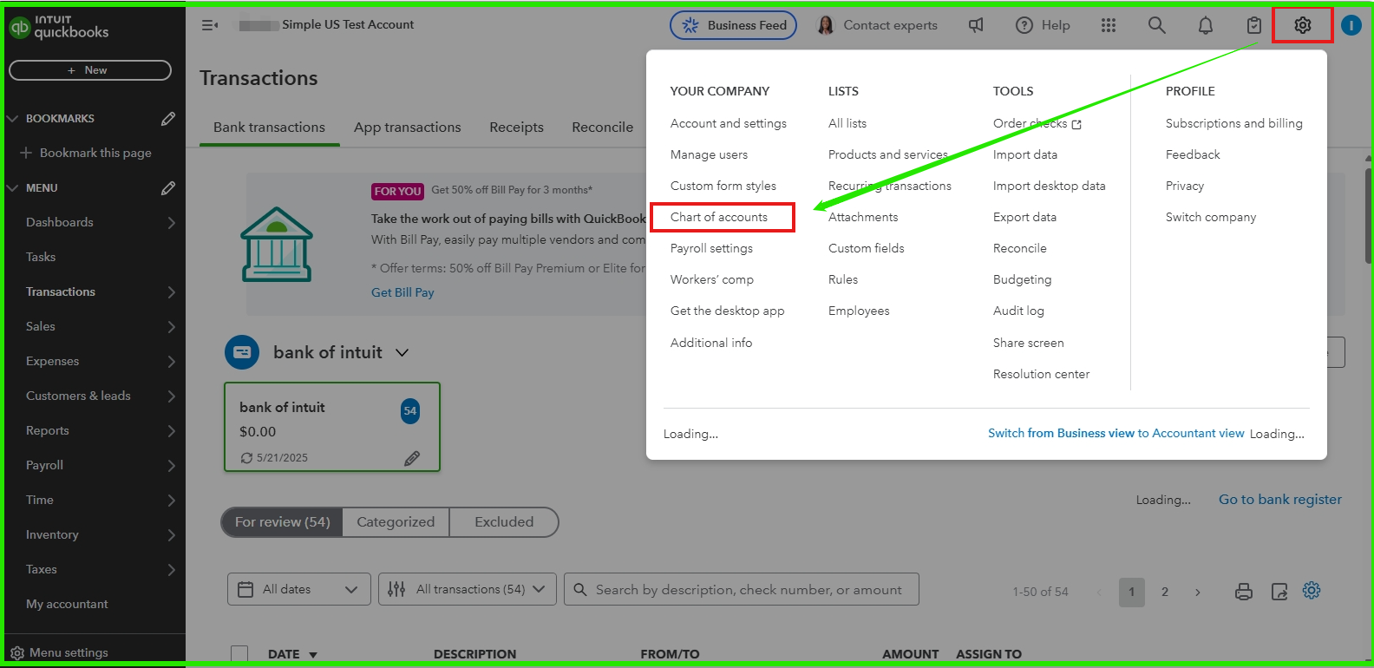Switch to Accountant view link
Image resolution: width=1374 pixels, height=668 pixels.
click(1116, 433)
